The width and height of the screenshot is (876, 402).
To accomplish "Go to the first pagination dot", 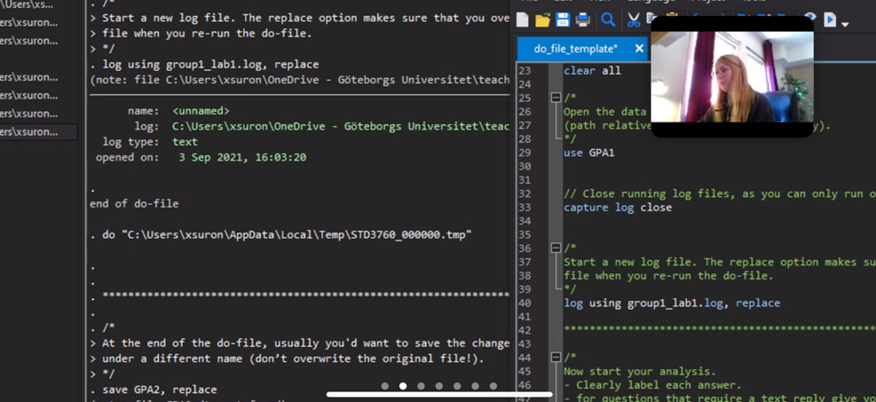I will click(x=385, y=386).
